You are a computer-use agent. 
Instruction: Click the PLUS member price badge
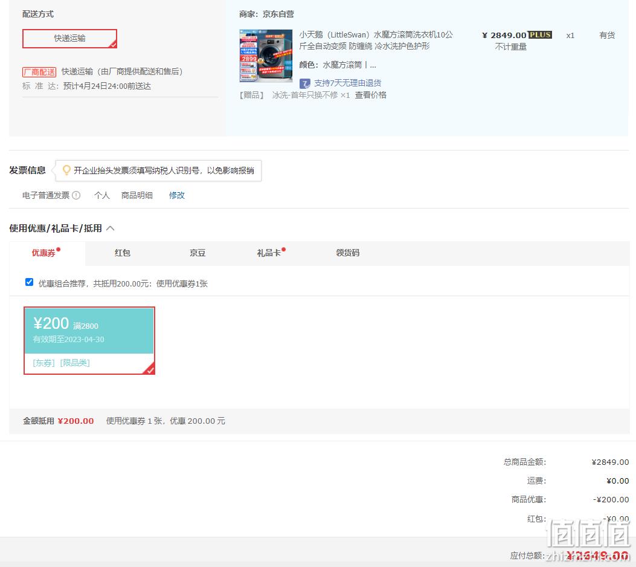point(540,35)
